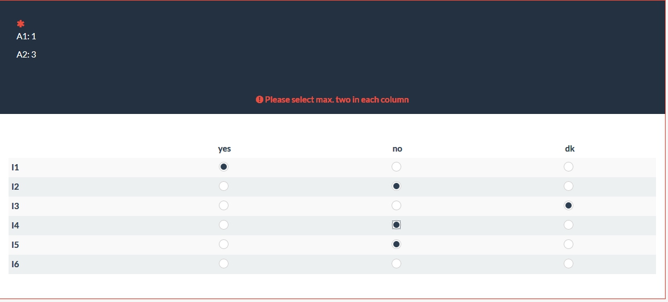
Task: Select 'yes' radio for row I6
Action: (x=224, y=264)
